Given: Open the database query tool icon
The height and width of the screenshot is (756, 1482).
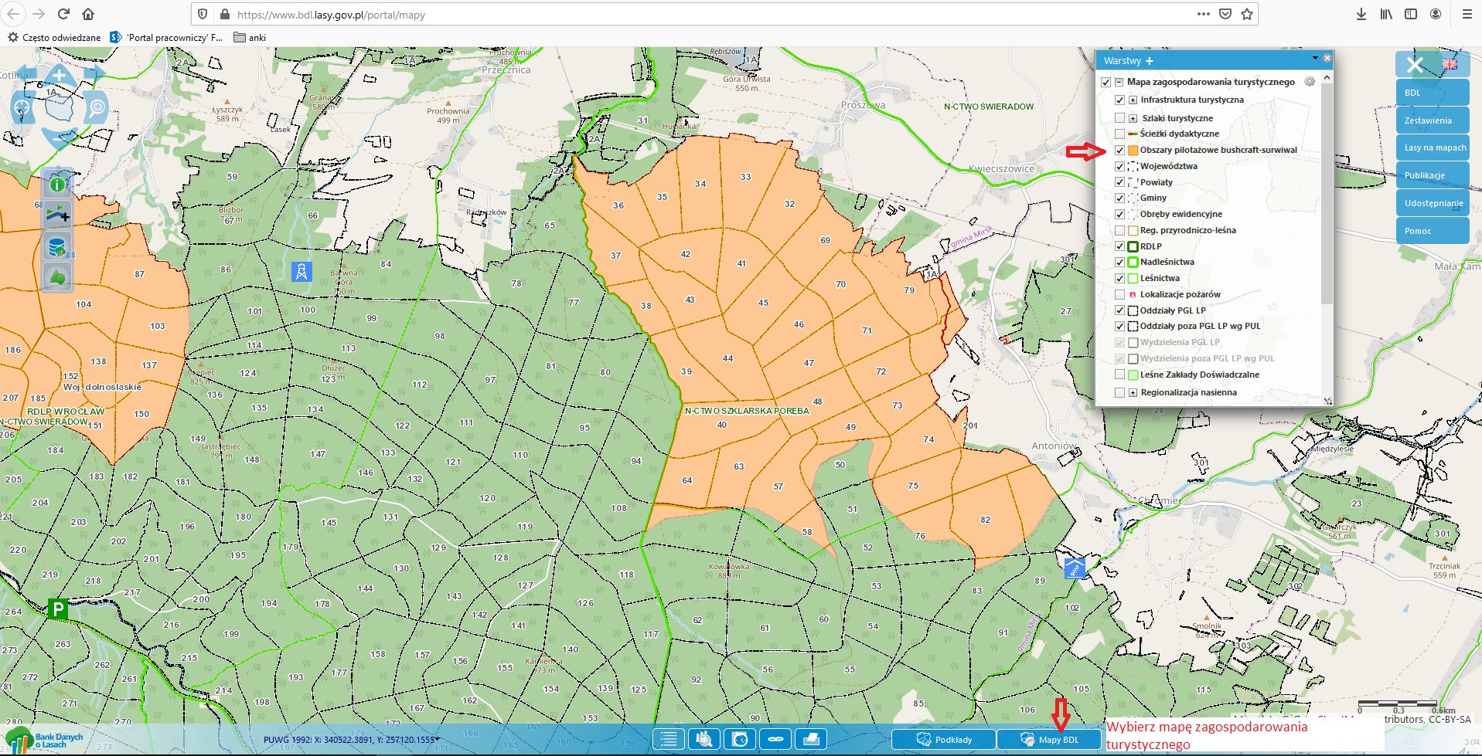Looking at the screenshot, I should tap(57, 247).
